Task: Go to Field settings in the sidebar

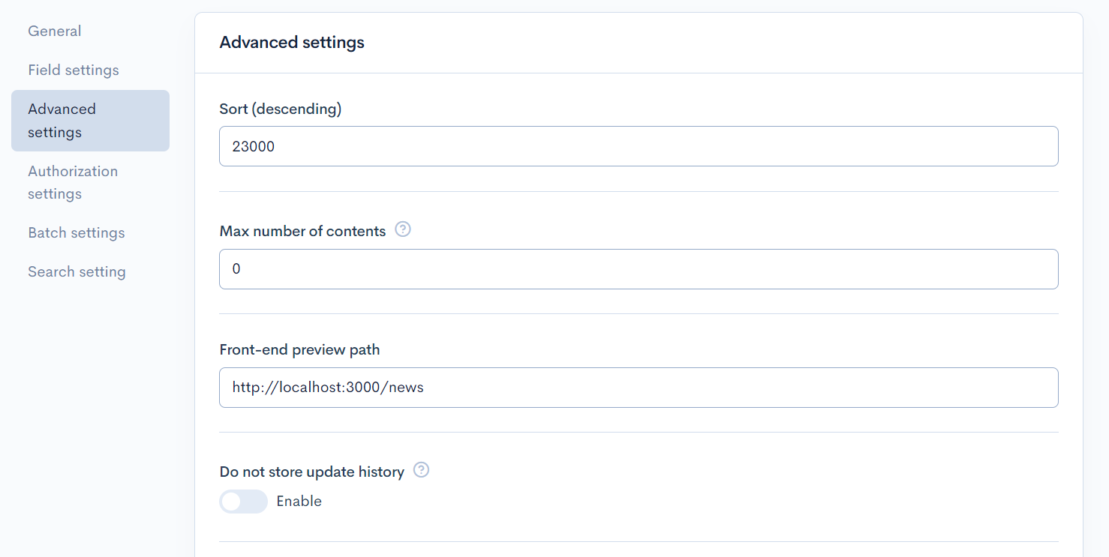Action: pos(74,70)
